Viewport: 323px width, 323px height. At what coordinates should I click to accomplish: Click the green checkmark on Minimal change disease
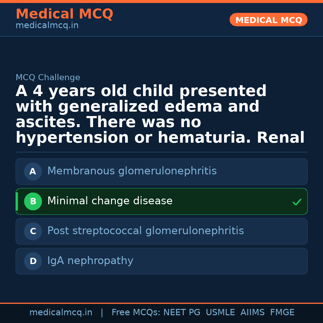click(x=297, y=202)
